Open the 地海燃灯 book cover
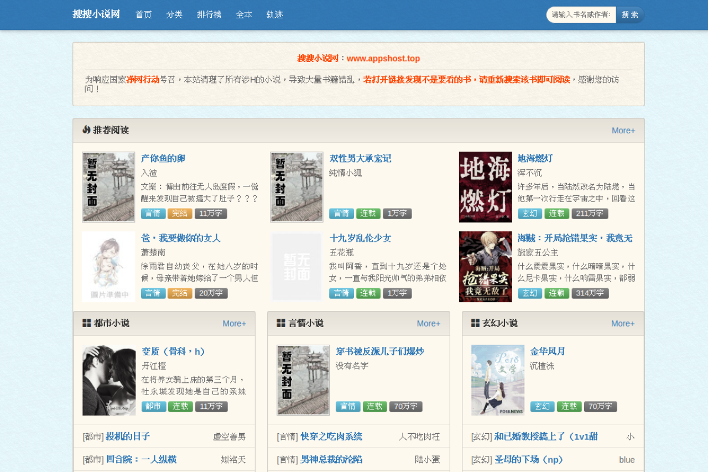This screenshot has width=708, height=472. (485, 187)
